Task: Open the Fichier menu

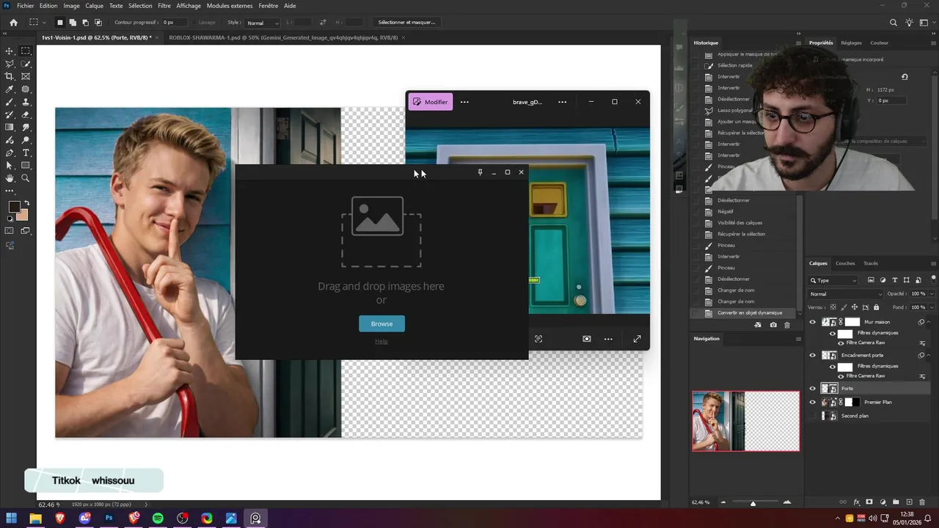Action: [x=25, y=6]
